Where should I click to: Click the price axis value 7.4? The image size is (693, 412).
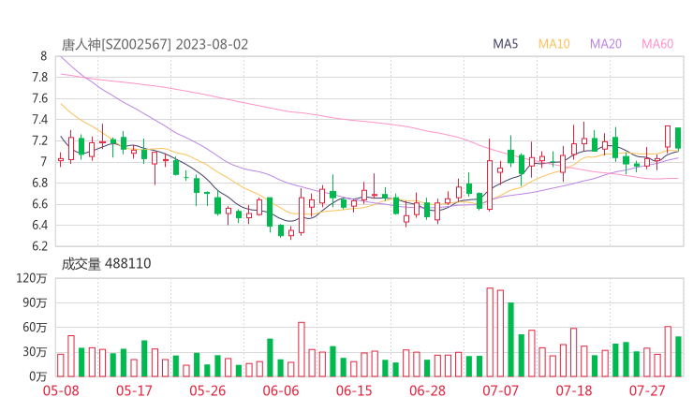pyautogui.click(x=39, y=119)
